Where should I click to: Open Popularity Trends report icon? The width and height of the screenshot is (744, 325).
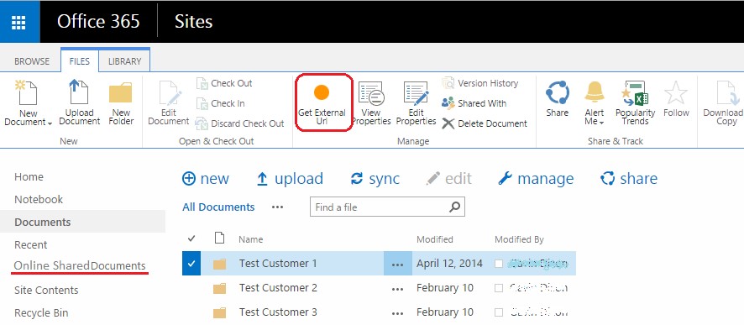(x=635, y=93)
